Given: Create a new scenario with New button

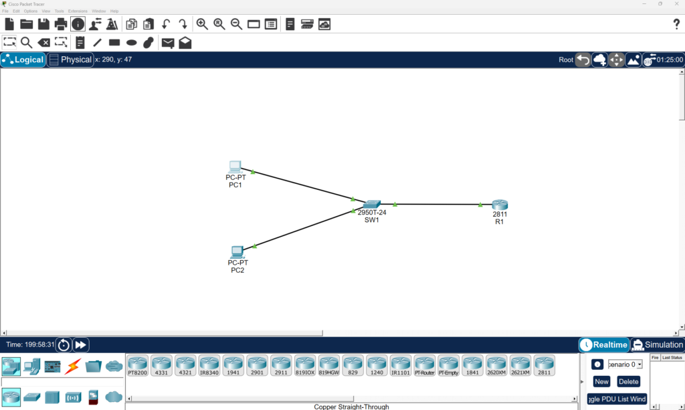Looking at the screenshot, I should coord(601,381).
